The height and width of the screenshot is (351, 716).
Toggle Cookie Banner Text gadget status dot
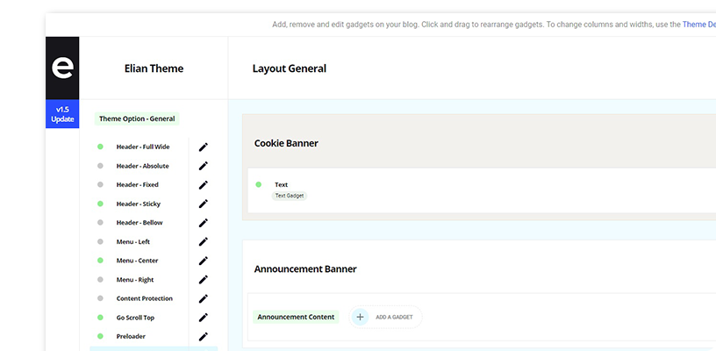click(259, 184)
